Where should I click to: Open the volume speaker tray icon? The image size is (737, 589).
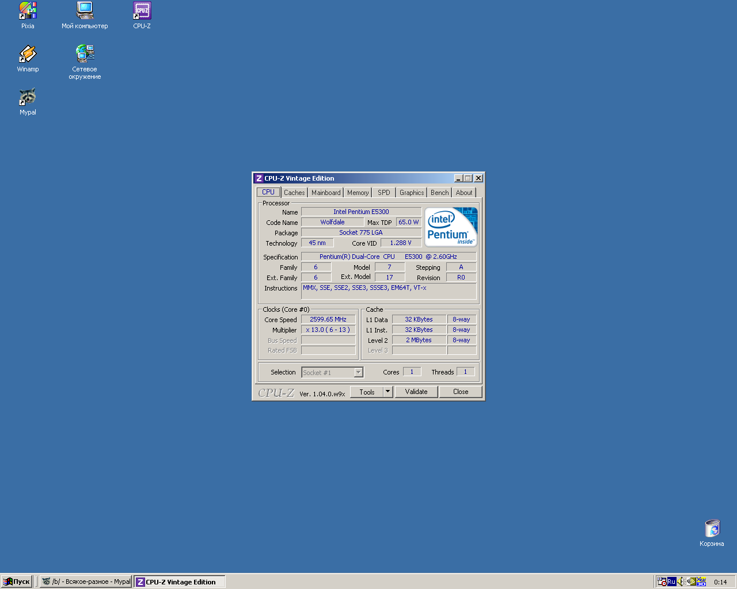681,582
